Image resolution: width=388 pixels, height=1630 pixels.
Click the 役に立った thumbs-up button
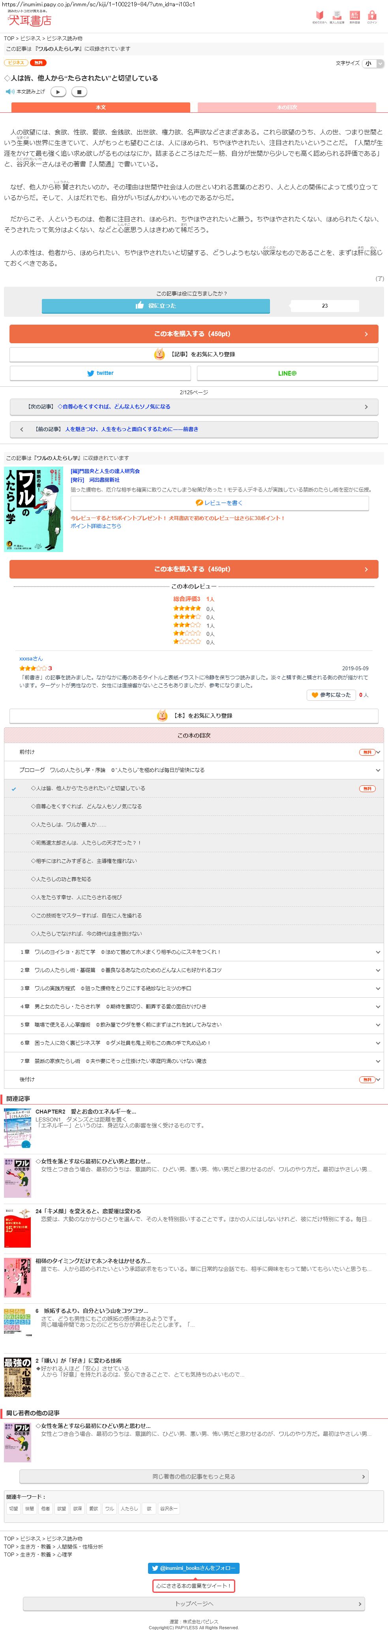[x=156, y=306]
